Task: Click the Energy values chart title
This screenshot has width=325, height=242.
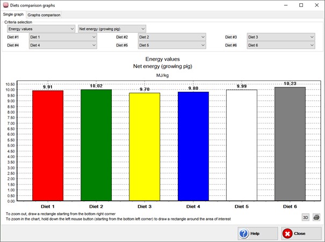Action: [162, 59]
